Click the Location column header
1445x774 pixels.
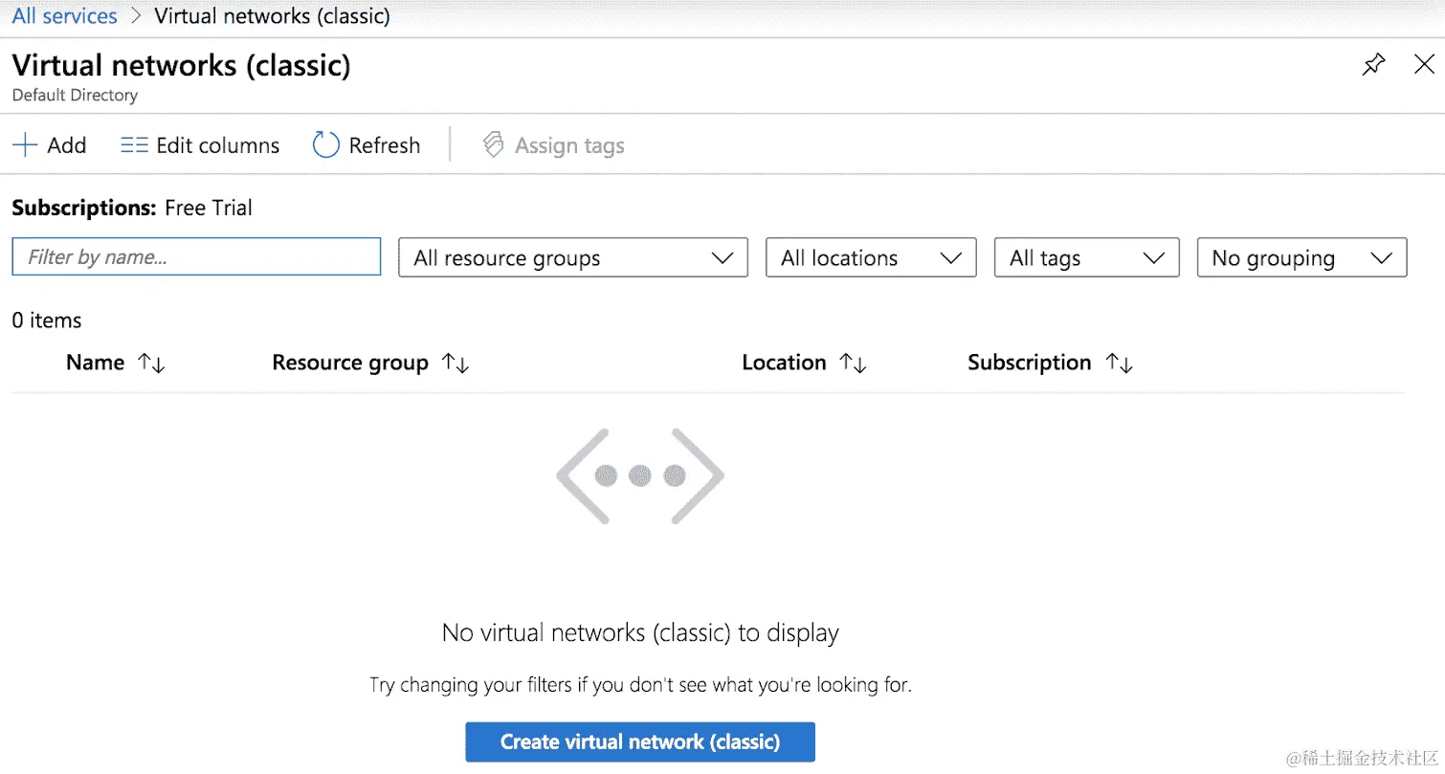click(784, 363)
